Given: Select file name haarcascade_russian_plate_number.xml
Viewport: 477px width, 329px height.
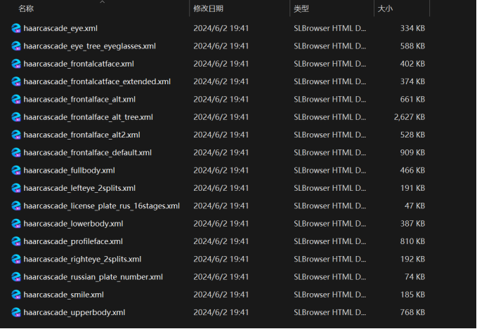Looking at the screenshot, I should 93,277.
